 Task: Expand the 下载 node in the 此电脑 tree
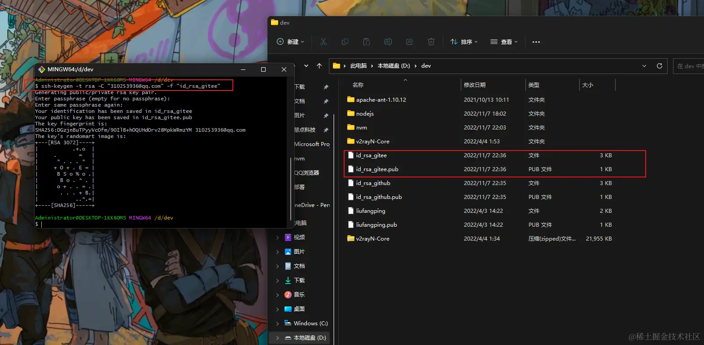coord(277,280)
